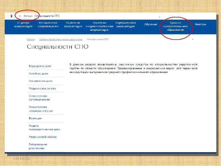Select 'Акушерское дело' in the sidebar
Screen dimensions: 221x166
point(40,66)
